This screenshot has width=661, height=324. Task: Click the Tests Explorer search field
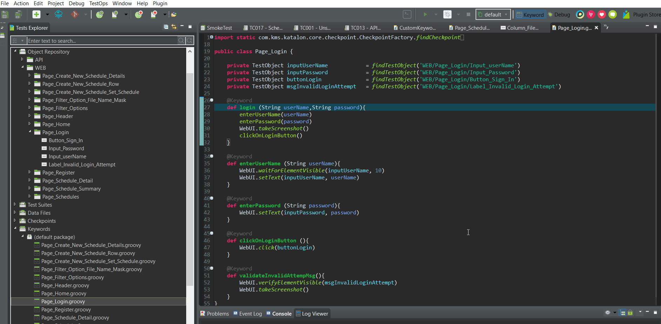(x=102, y=41)
